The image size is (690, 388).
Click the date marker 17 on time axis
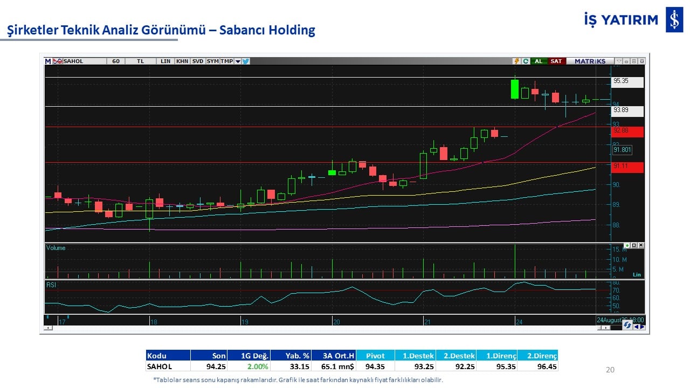[x=62, y=322]
